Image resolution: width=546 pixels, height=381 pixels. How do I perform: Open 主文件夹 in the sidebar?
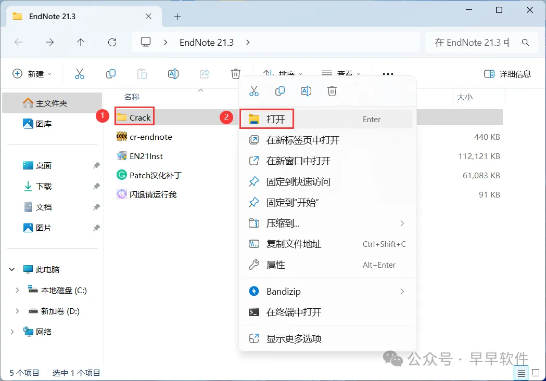click(x=52, y=103)
